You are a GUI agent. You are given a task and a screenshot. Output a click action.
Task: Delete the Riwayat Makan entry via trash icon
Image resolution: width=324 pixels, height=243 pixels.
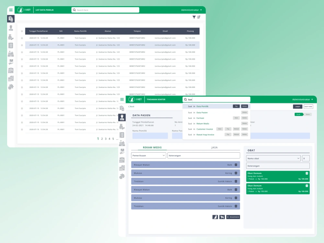pyautogui.click(x=236, y=165)
